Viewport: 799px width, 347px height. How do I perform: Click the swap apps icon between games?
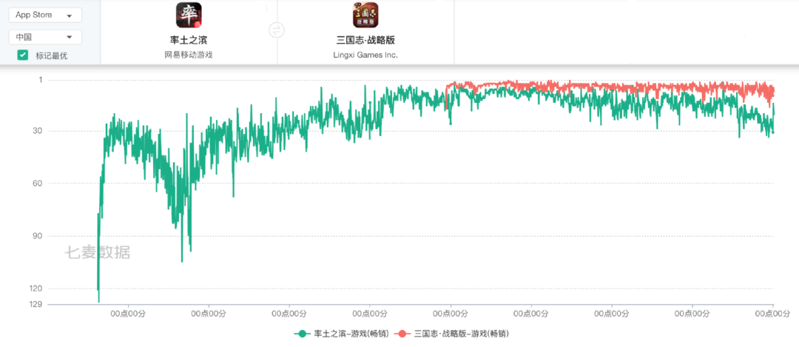pos(276,30)
